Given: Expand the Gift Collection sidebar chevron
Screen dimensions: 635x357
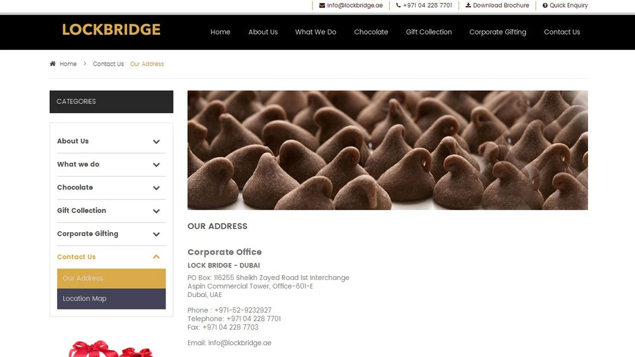Looking at the screenshot, I should pyautogui.click(x=156, y=210).
